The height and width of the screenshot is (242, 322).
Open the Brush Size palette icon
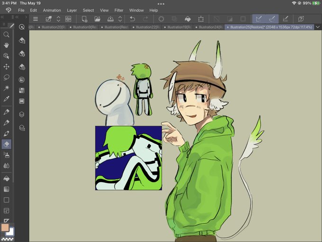[22, 67]
